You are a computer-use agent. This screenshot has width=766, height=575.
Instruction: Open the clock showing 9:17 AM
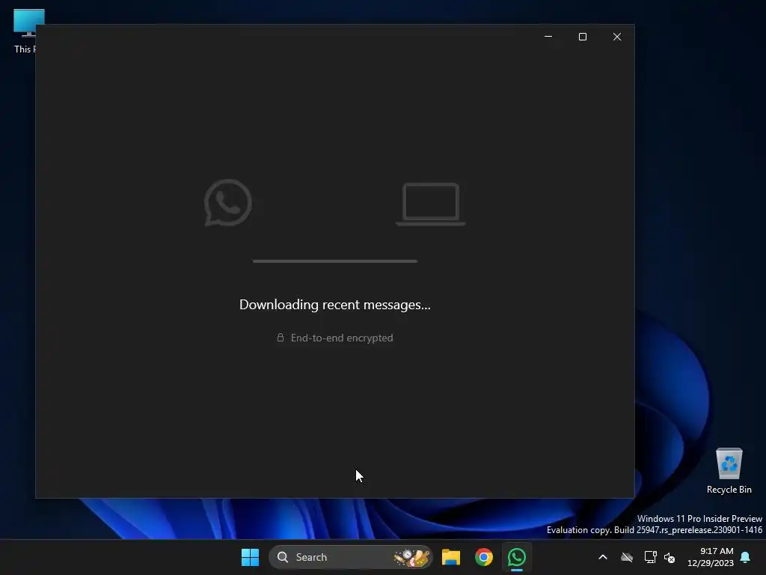[711, 557]
